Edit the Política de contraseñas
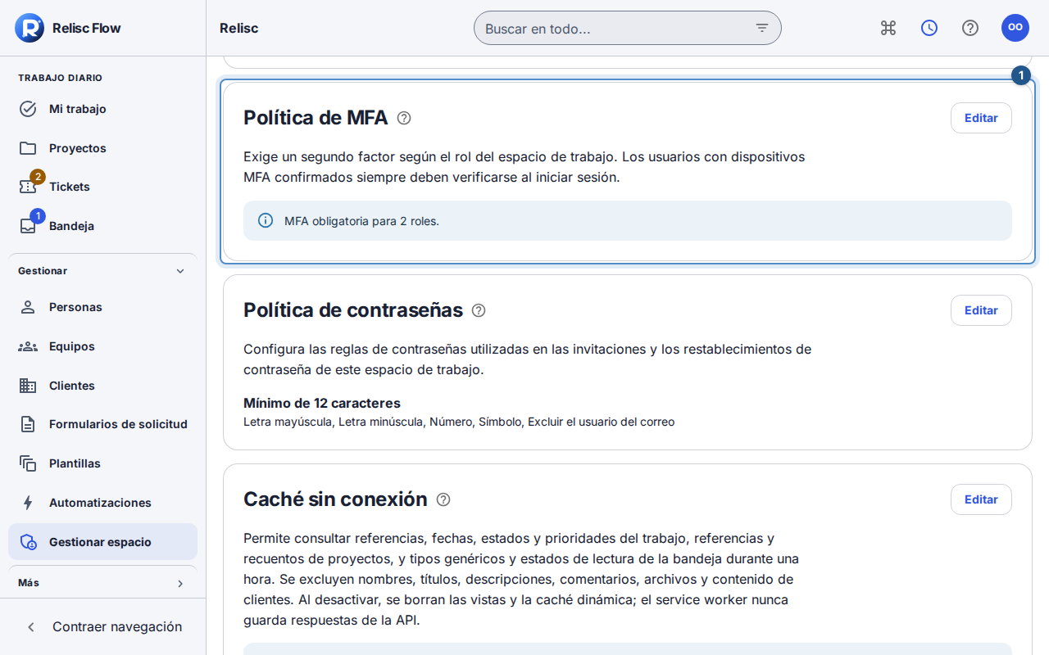Image resolution: width=1049 pixels, height=655 pixels. coord(981,310)
